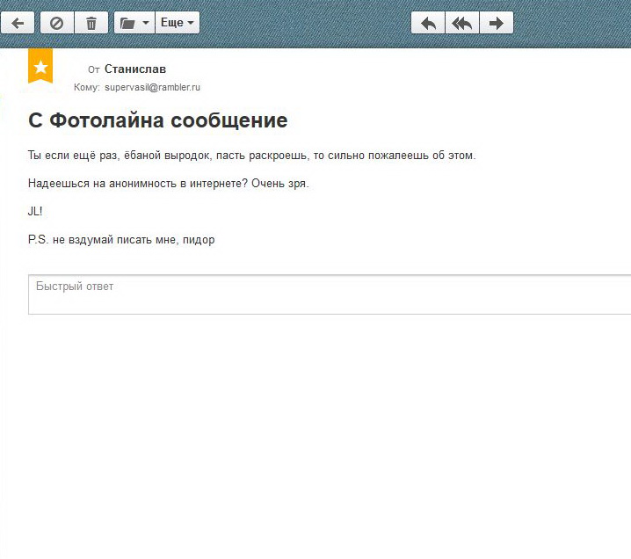Delete the message with trash icon
The image size is (631, 559).
coord(91,23)
